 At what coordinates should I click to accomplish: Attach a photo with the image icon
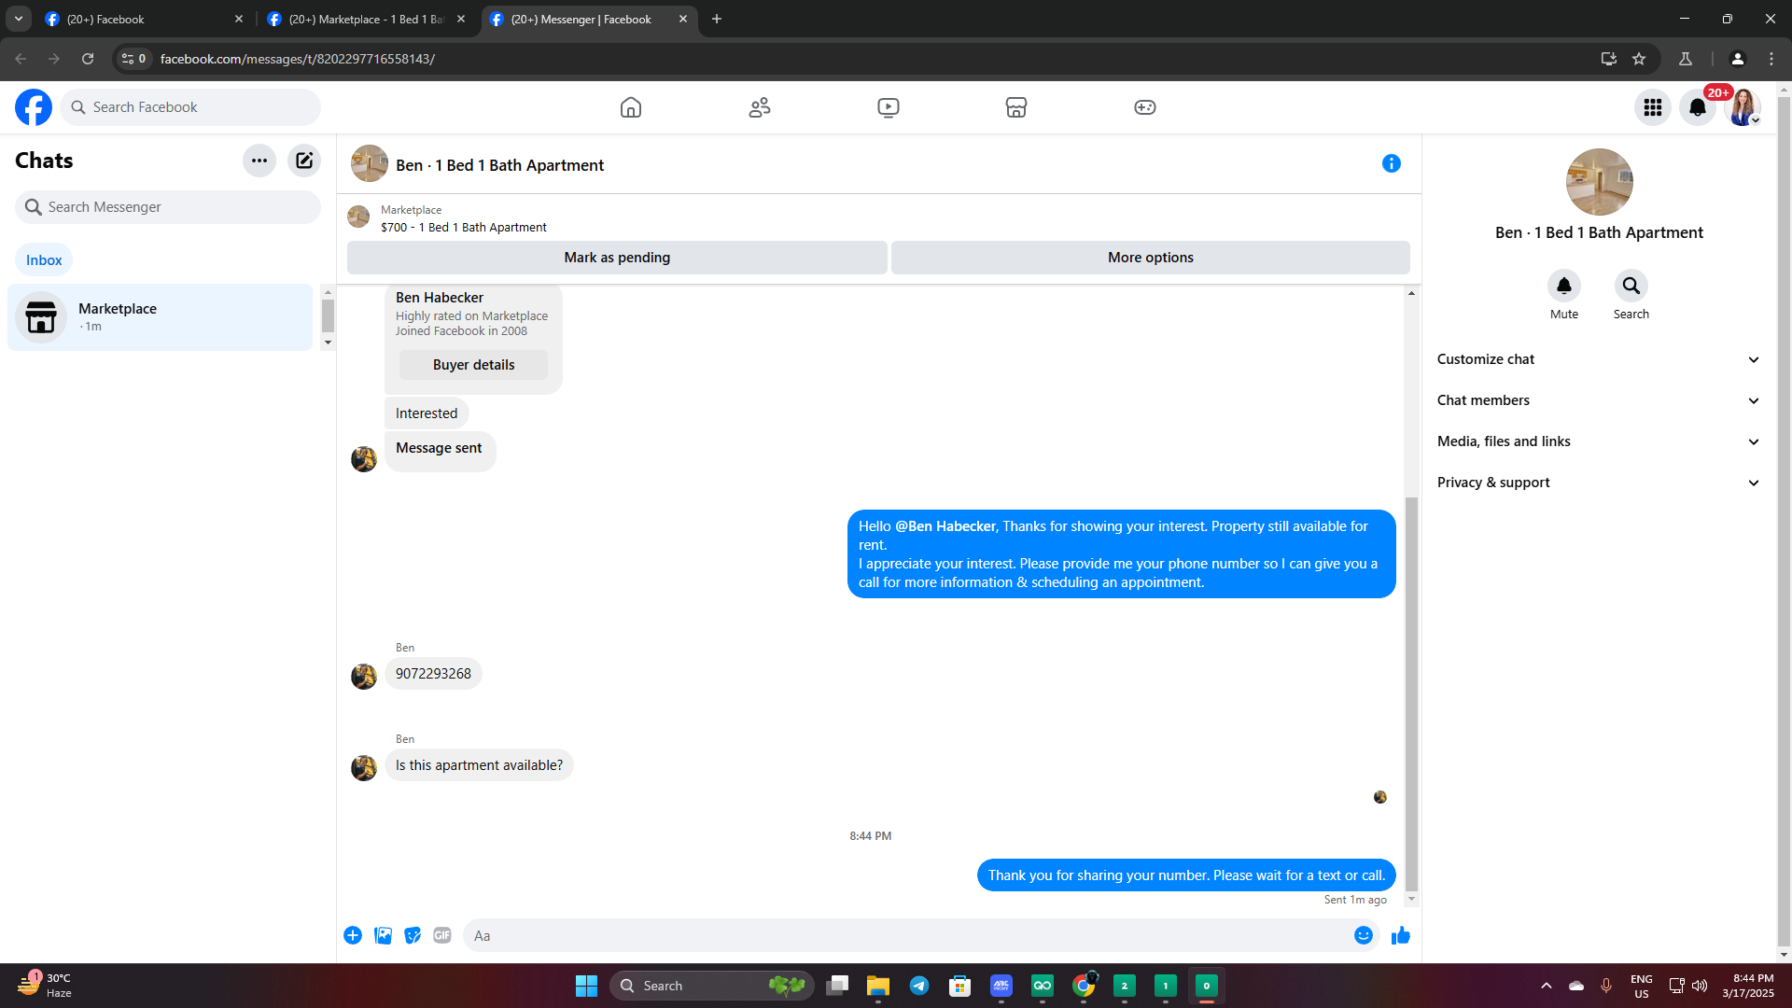point(383,935)
